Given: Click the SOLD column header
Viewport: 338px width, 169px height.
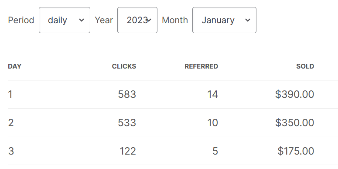Looking at the screenshot, I should [x=305, y=66].
